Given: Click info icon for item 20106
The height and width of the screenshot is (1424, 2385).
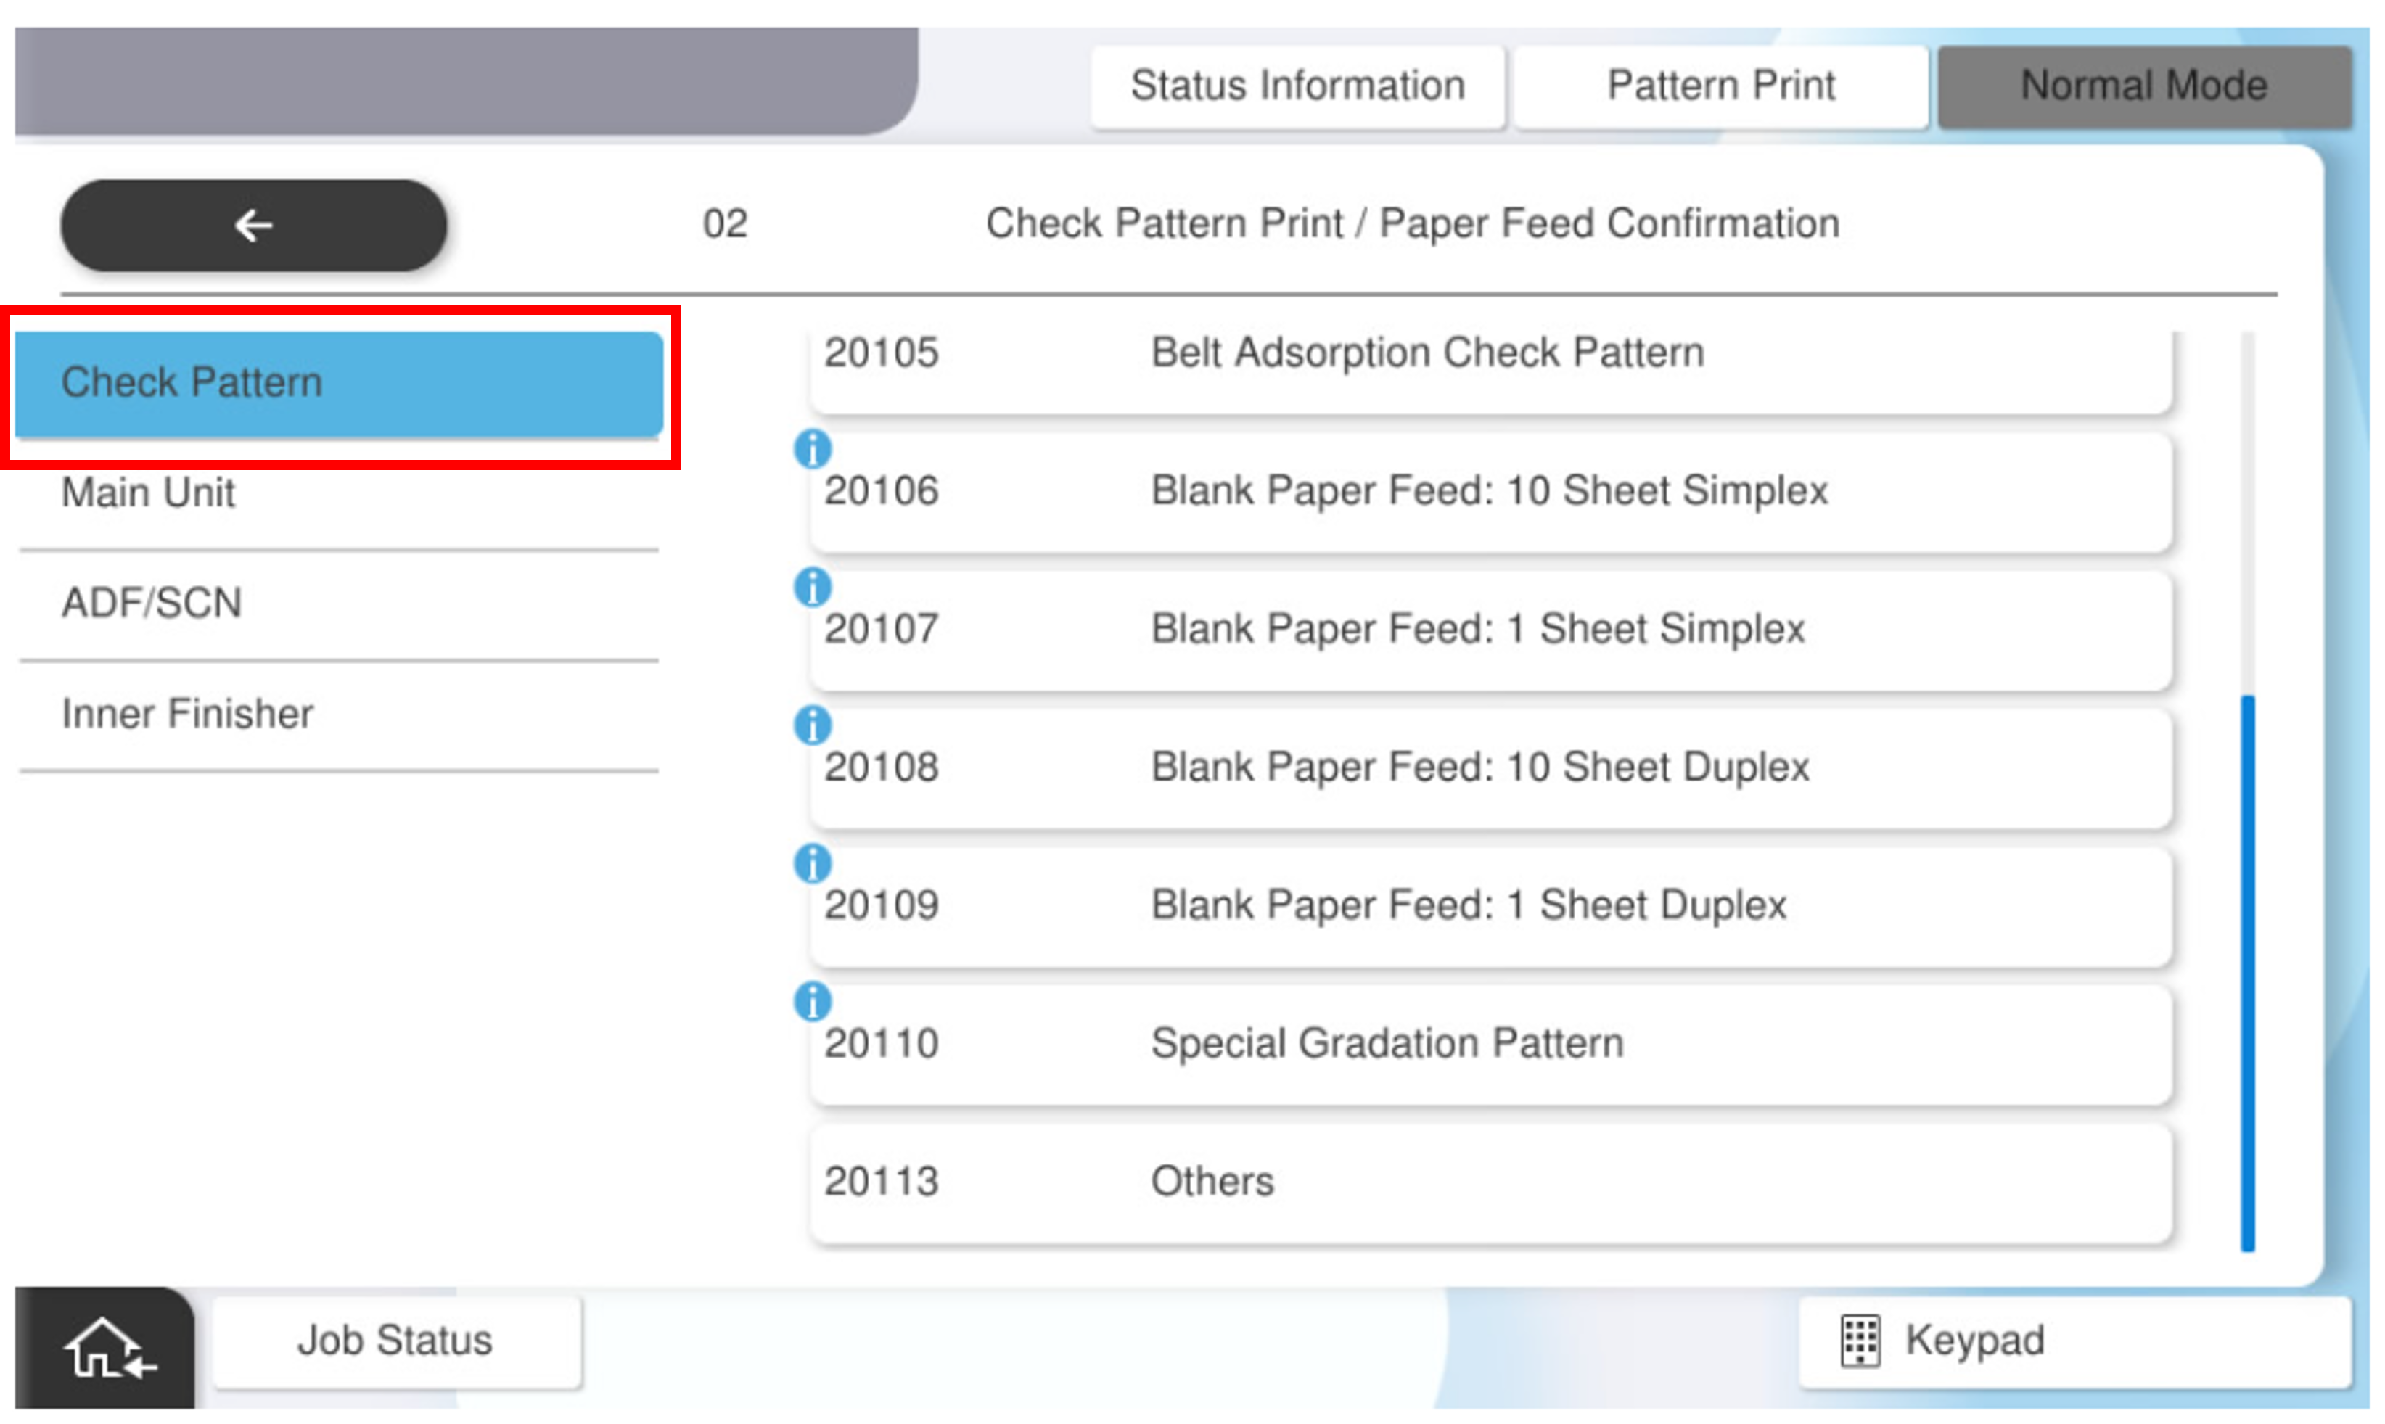Looking at the screenshot, I should pyautogui.click(x=812, y=448).
